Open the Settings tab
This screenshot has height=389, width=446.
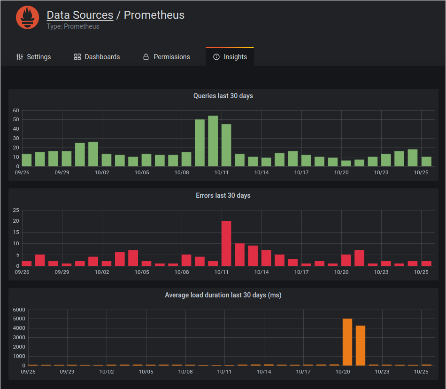[x=33, y=57]
